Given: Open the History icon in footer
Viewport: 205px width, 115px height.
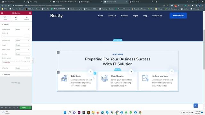Looking at the screenshot, I should 10,108.
